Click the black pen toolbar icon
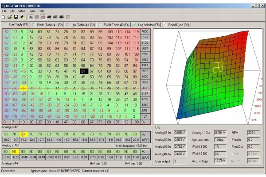The image size is (266, 177). tap(22, 17)
